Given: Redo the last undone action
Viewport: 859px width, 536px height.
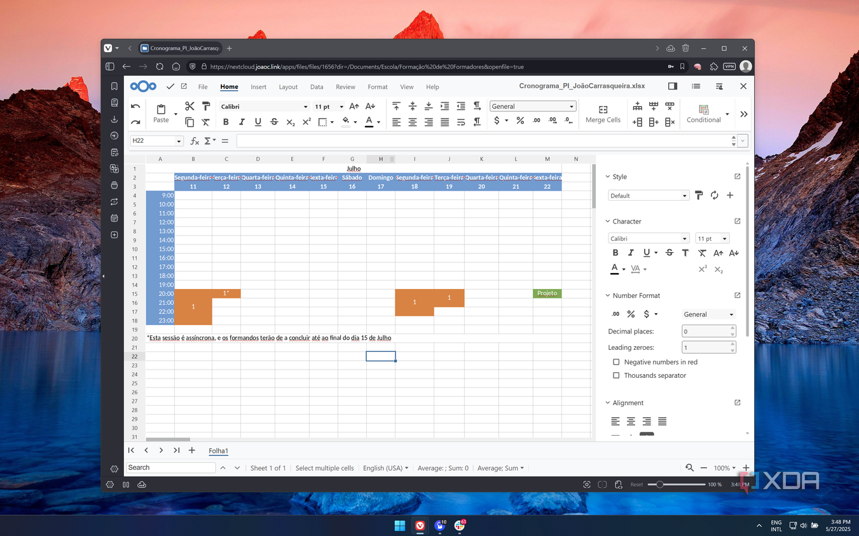Looking at the screenshot, I should click(135, 122).
